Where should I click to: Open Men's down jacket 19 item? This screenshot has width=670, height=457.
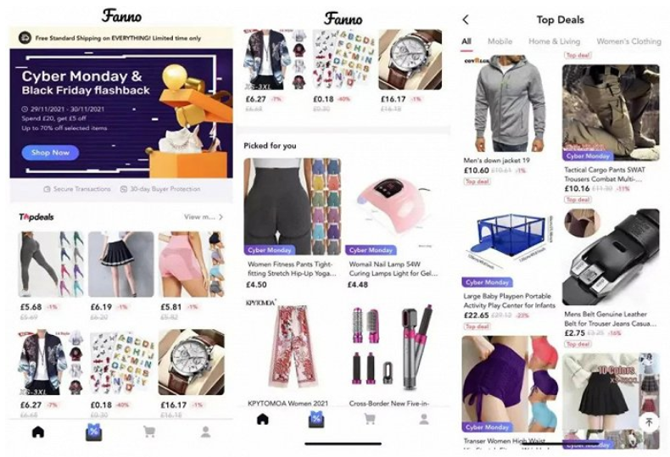click(496, 160)
